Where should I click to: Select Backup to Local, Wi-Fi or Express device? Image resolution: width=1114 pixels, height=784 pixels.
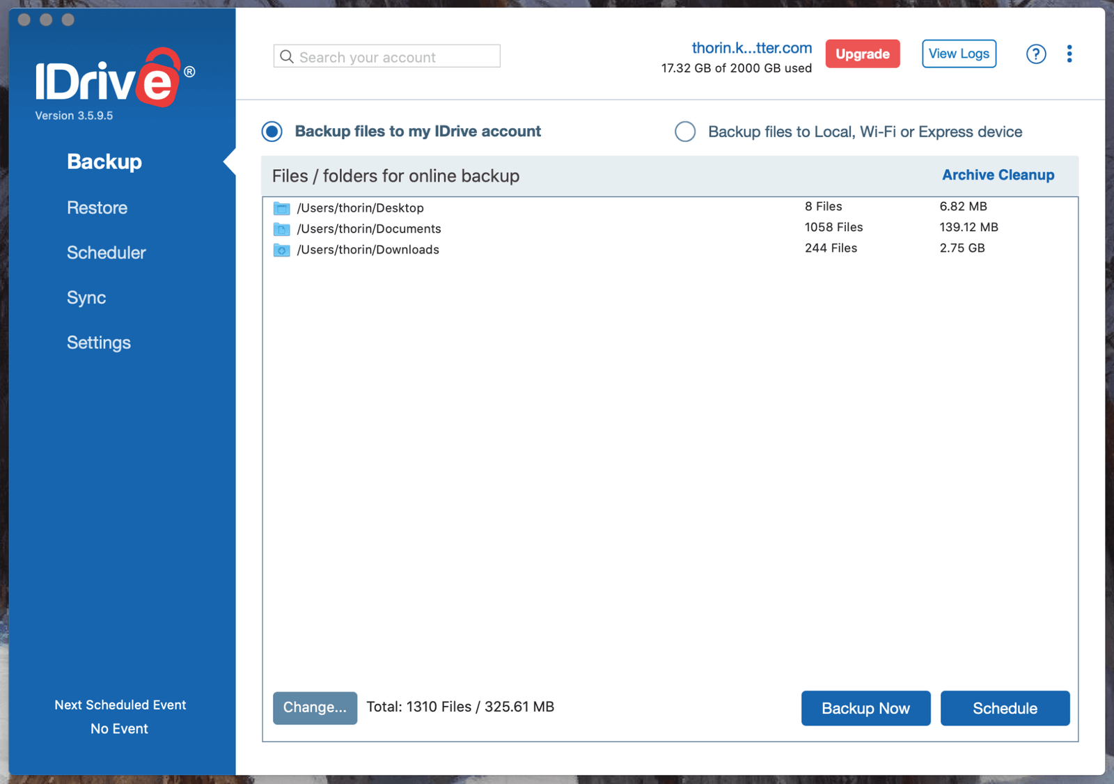pos(685,132)
